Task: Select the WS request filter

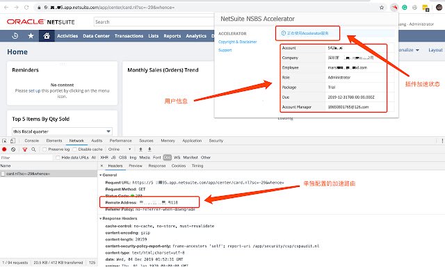Action: click(177, 158)
